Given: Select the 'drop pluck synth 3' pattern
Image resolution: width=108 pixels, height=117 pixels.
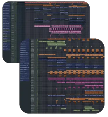Looking at the screenshot, I should pos(25,57).
